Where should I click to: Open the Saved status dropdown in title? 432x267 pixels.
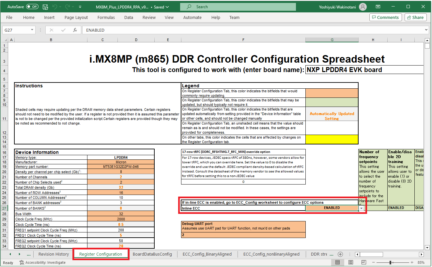161,7
